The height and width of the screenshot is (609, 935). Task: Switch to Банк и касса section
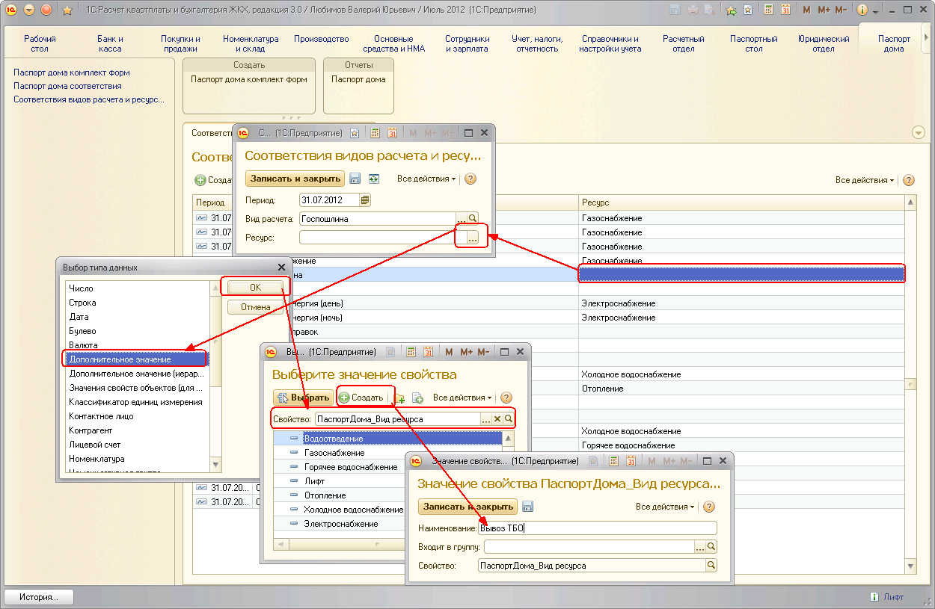coord(111,43)
